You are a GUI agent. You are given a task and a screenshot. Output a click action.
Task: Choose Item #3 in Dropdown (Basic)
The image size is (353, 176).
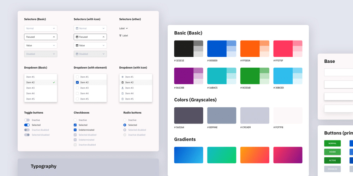click(41, 88)
